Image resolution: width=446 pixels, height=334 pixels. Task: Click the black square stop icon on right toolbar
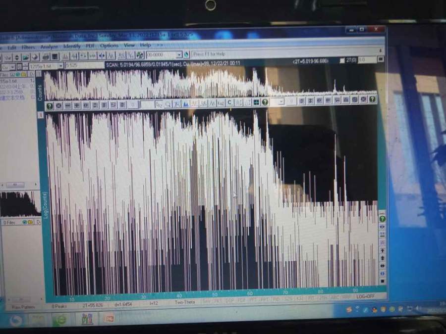click(x=383, y=281)
